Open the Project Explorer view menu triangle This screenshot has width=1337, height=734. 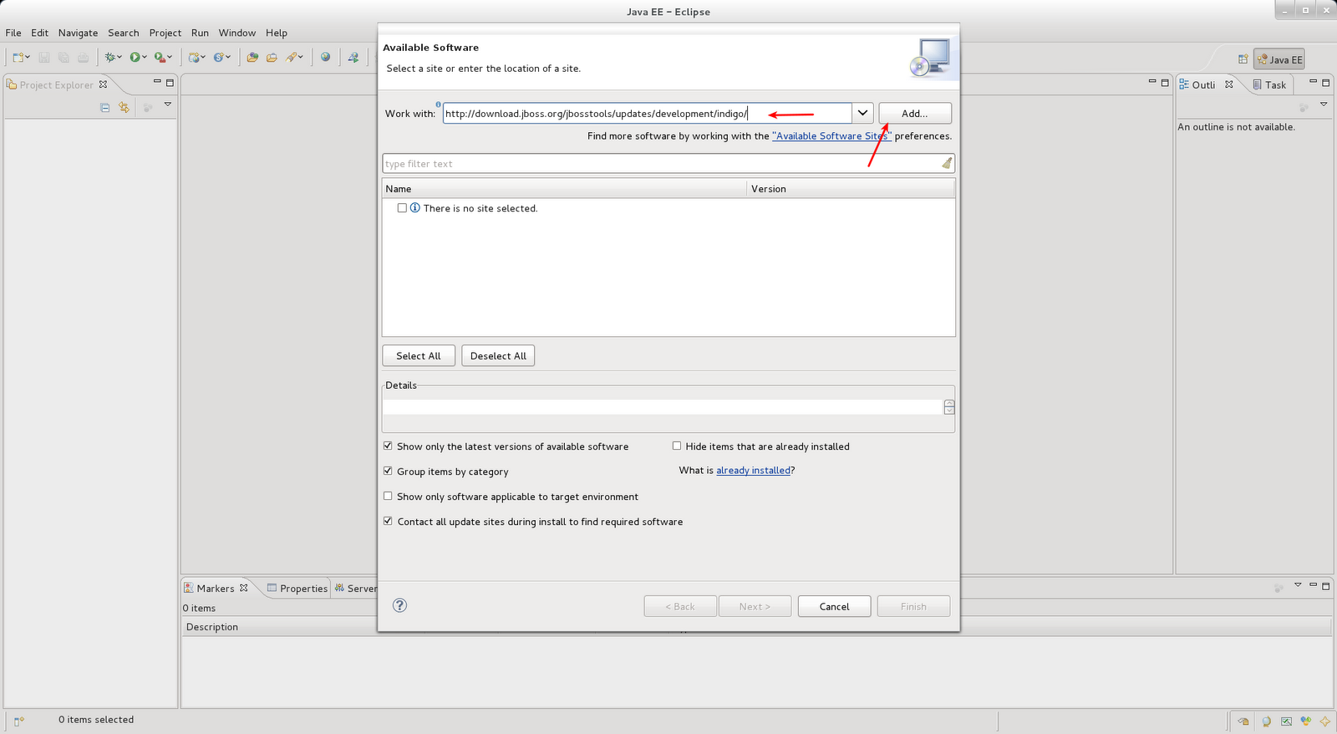click(x=167, y=104)
